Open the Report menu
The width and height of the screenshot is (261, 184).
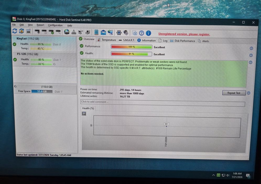click(40, 25)
